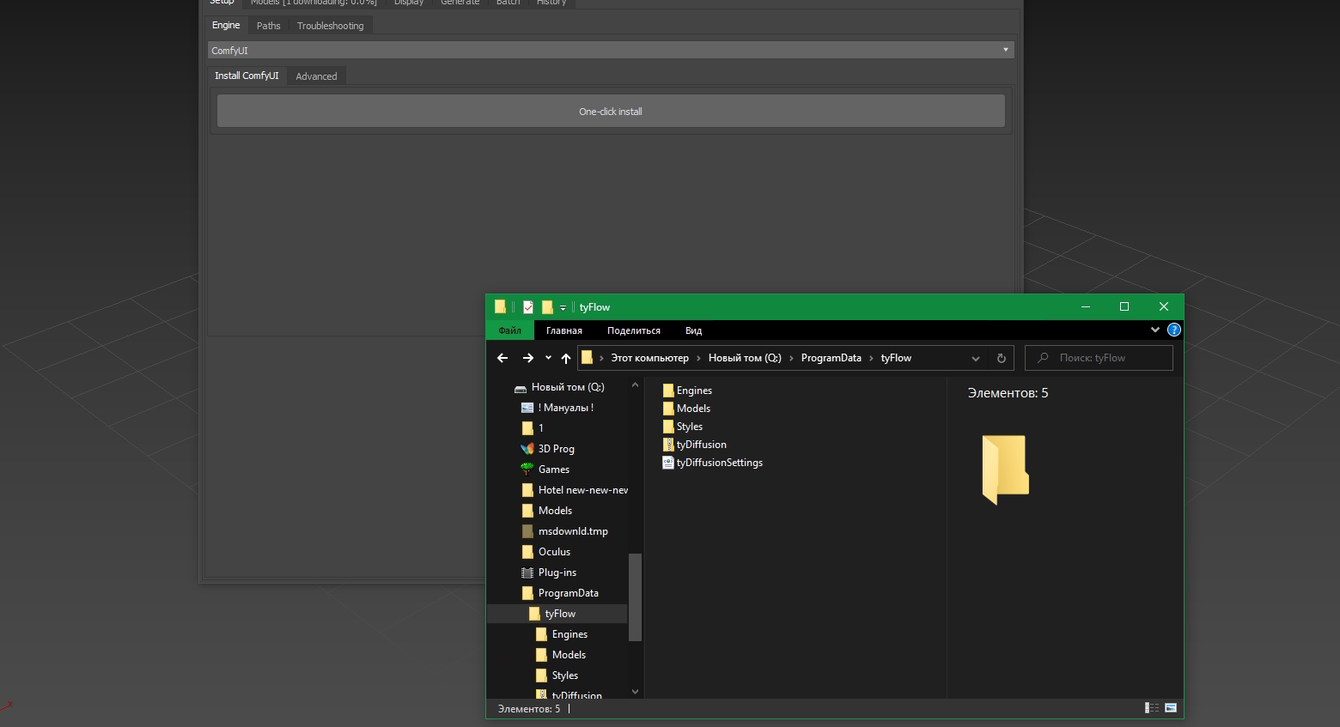Expand the address bar history dropdown
Screen dimensions: 1340x727
coord(976,358)
